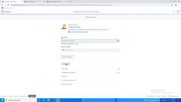Click the taskbar clock and date
Image resolution: width=181 pixels, height=102 pixels.
tap(173, 100)
